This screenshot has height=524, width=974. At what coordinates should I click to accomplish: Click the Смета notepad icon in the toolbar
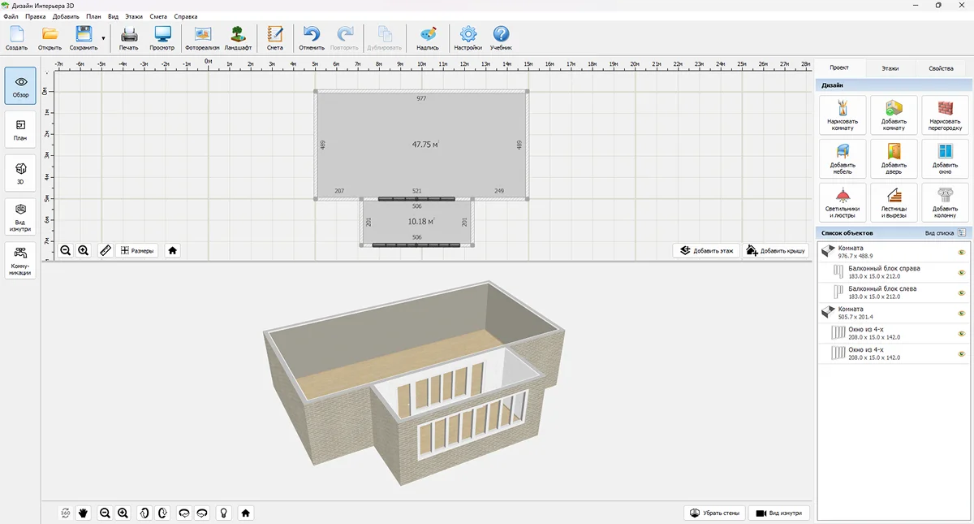pyautogui.click(x=275, y=37)
